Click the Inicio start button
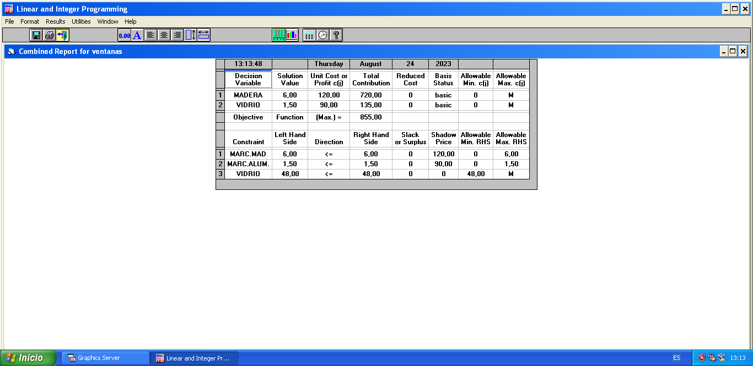 pos(28,358)
